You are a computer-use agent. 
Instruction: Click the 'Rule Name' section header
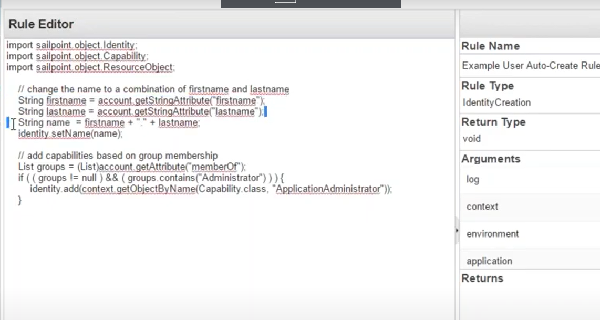(491, 46)
